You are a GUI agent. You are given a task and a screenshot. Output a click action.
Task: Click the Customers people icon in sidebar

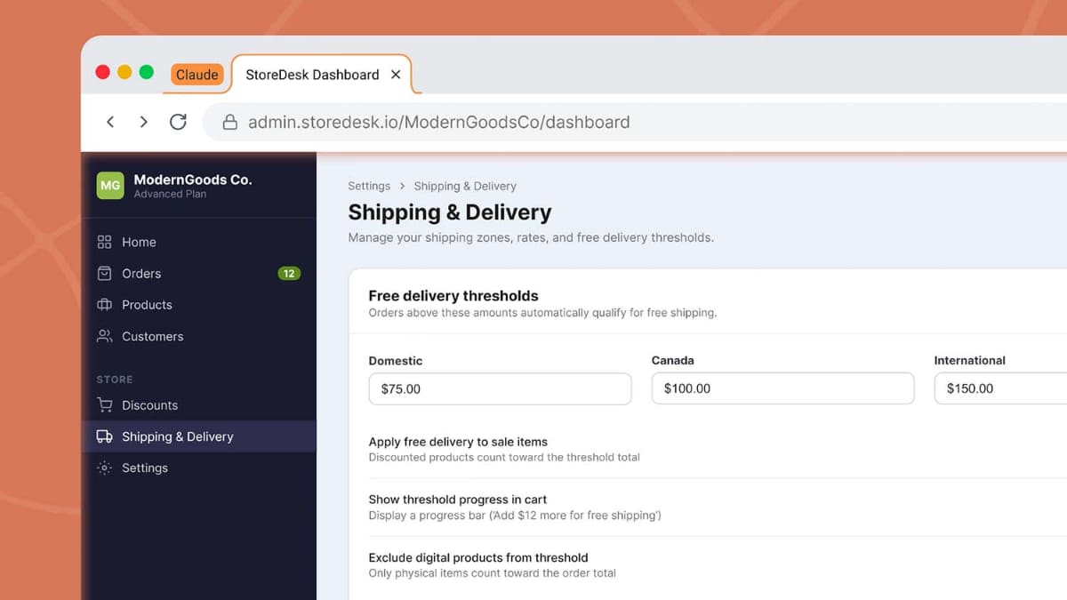coord(104,336)
